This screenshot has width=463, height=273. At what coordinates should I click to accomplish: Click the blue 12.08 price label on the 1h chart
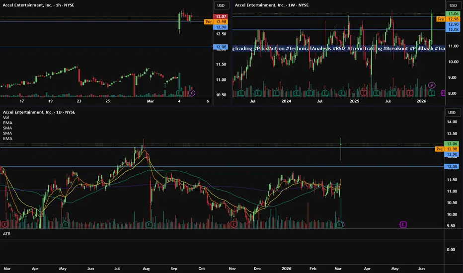[x=221, y=47]
